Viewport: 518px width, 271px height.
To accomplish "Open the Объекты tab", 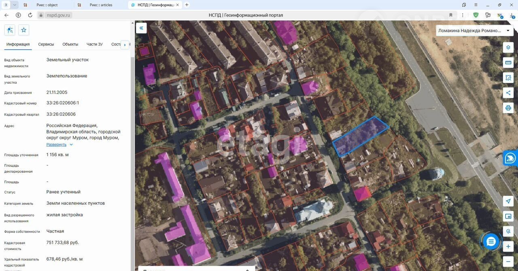I will [70, 44].
